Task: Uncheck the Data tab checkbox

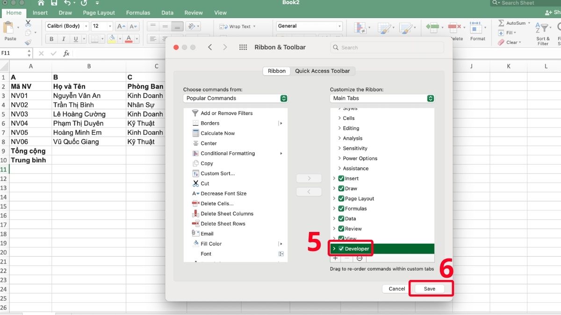Action: [341, 218]
